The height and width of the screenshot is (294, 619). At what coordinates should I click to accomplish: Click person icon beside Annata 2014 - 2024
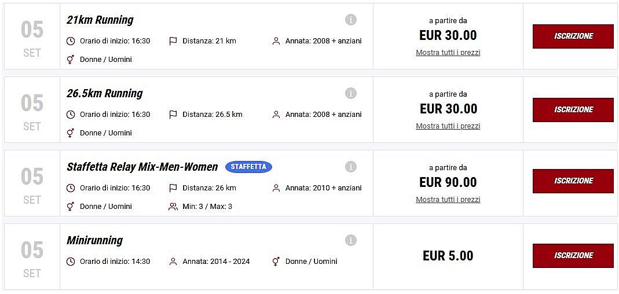point(173,262)
